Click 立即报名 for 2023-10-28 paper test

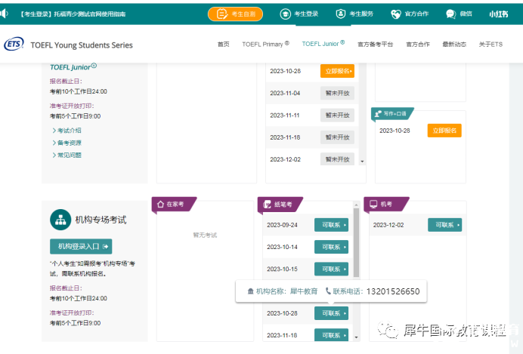click(337, 71)
